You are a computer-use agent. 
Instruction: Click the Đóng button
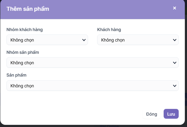coord(152,114)
